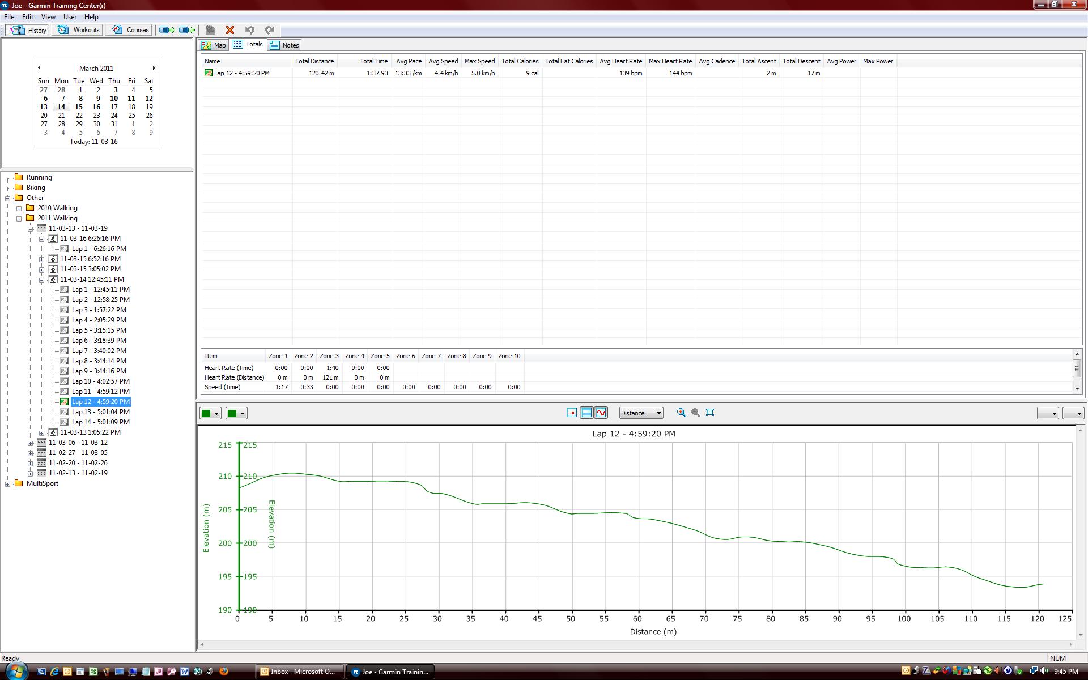Click the zoom out magnifier above the chart
Image resolution: width=1088 pixels, height=680 pixels.
click(x=695, y=413)
